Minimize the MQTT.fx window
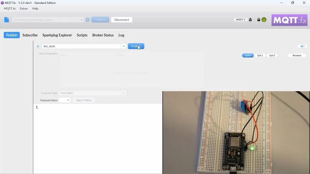 tap(282, 3)
